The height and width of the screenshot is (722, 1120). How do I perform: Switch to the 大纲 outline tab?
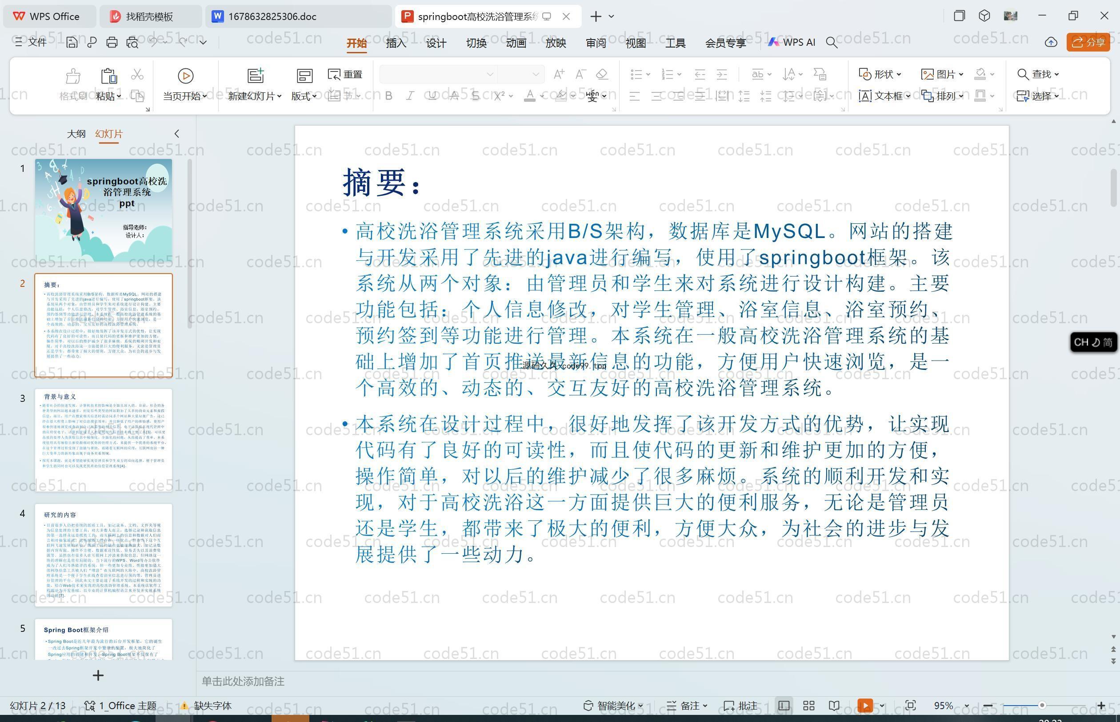(x=76, y=134)
